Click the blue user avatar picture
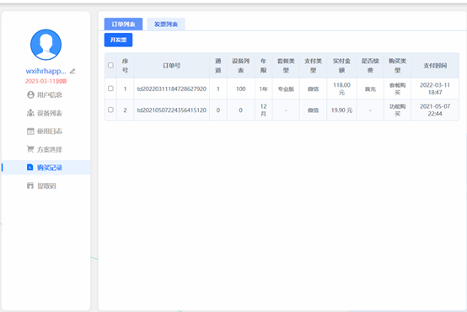467x312 pixels. [x=46, y=45]
